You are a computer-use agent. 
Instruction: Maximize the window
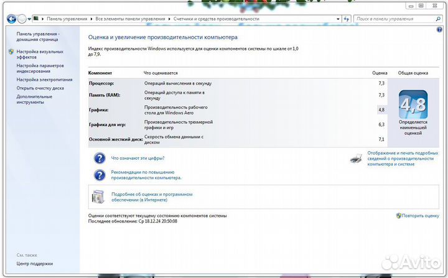click(421, 6)
